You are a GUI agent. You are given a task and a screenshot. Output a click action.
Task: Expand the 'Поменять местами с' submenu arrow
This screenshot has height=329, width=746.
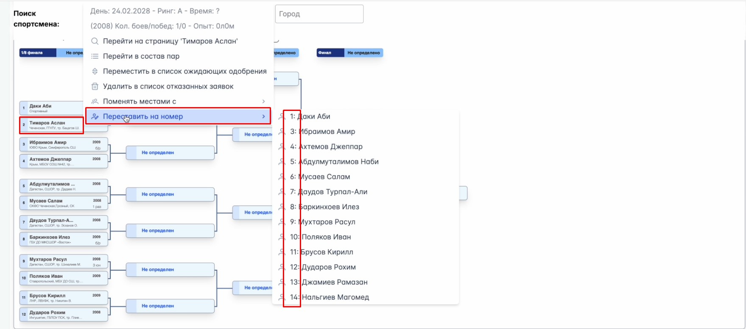(x=263, y=102)
